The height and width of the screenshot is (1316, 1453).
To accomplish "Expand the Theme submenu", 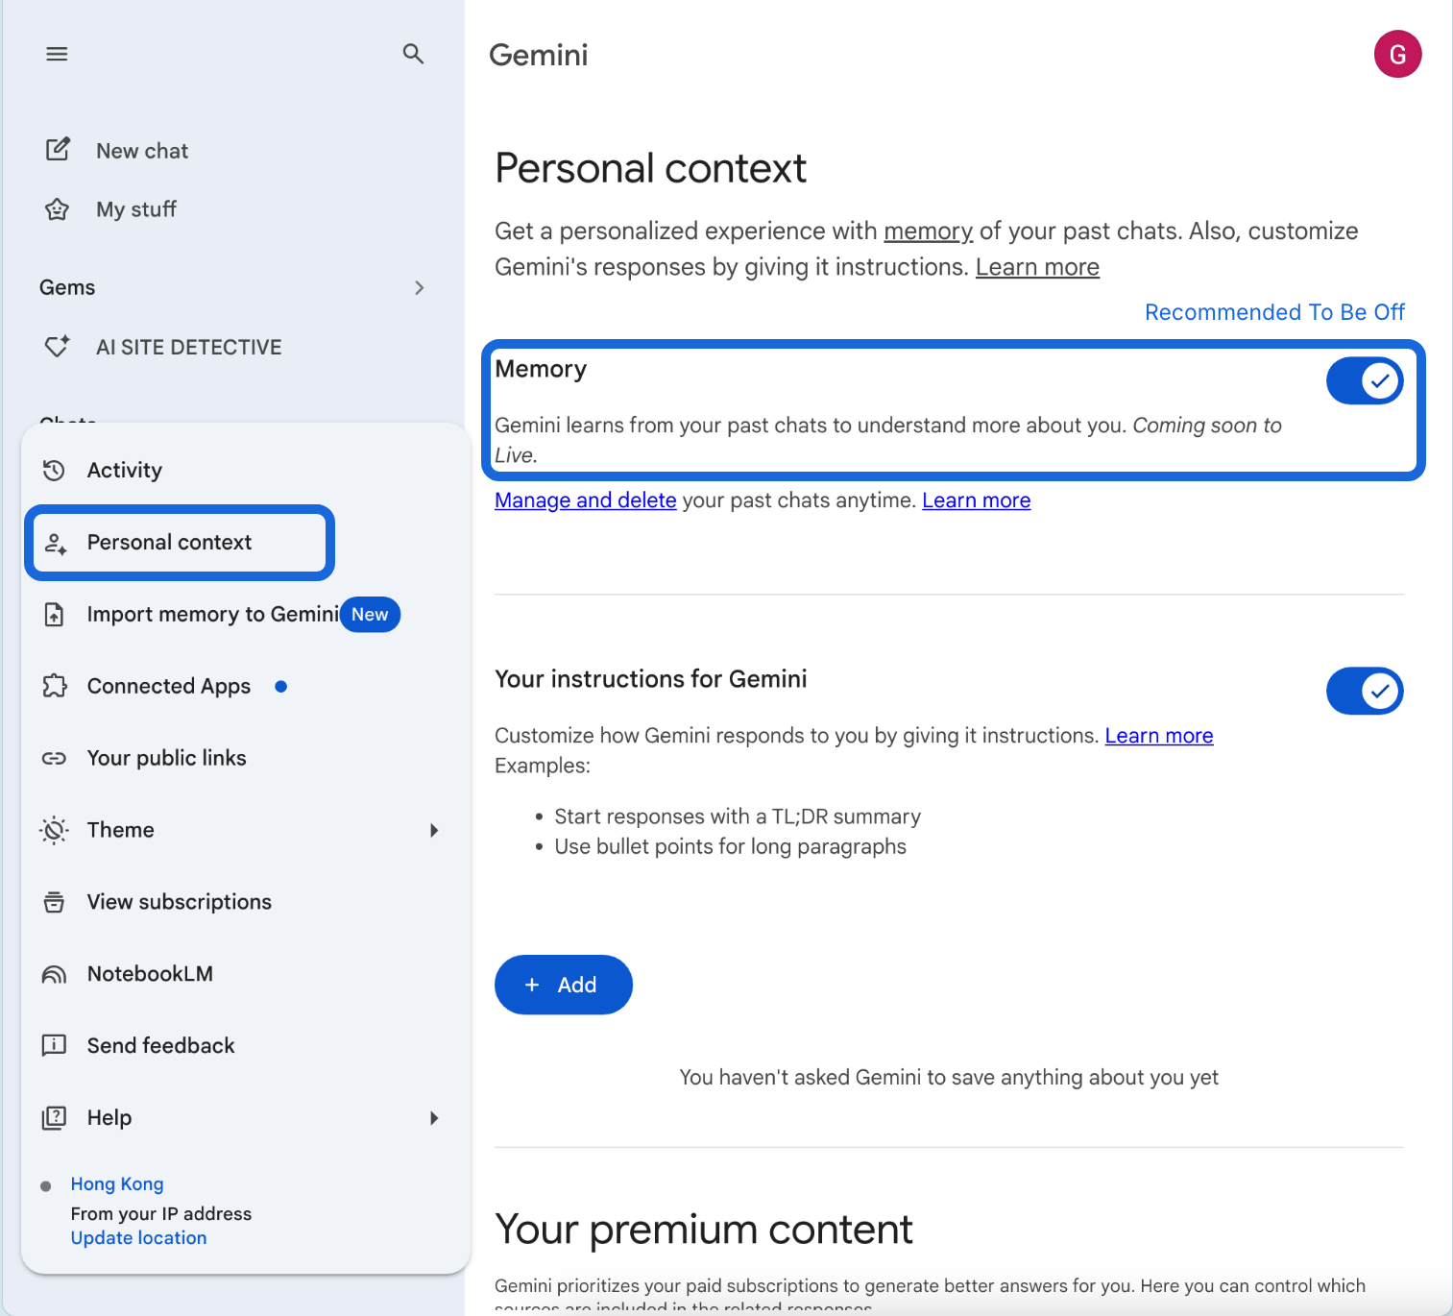I will (x=119, y=829).
